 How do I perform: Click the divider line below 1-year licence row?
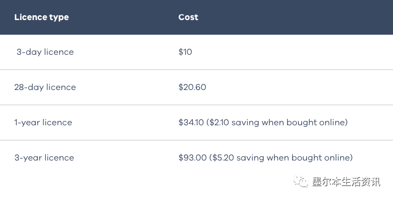196,140
